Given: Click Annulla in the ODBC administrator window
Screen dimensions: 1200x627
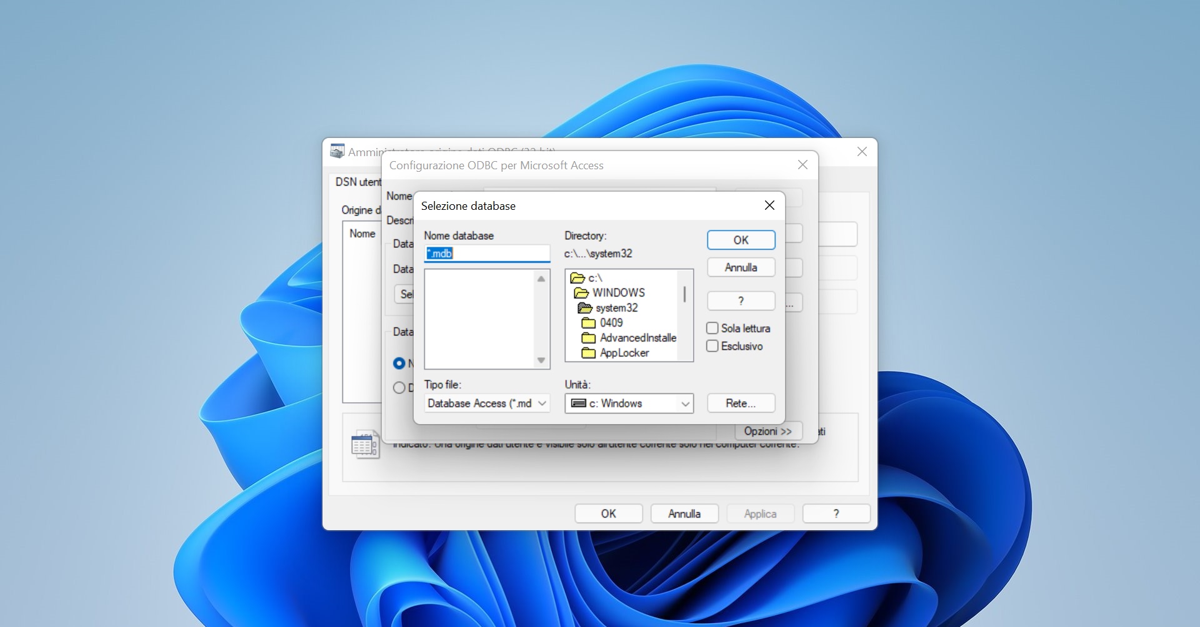Looking at the screenshot, I should (684, 514).
